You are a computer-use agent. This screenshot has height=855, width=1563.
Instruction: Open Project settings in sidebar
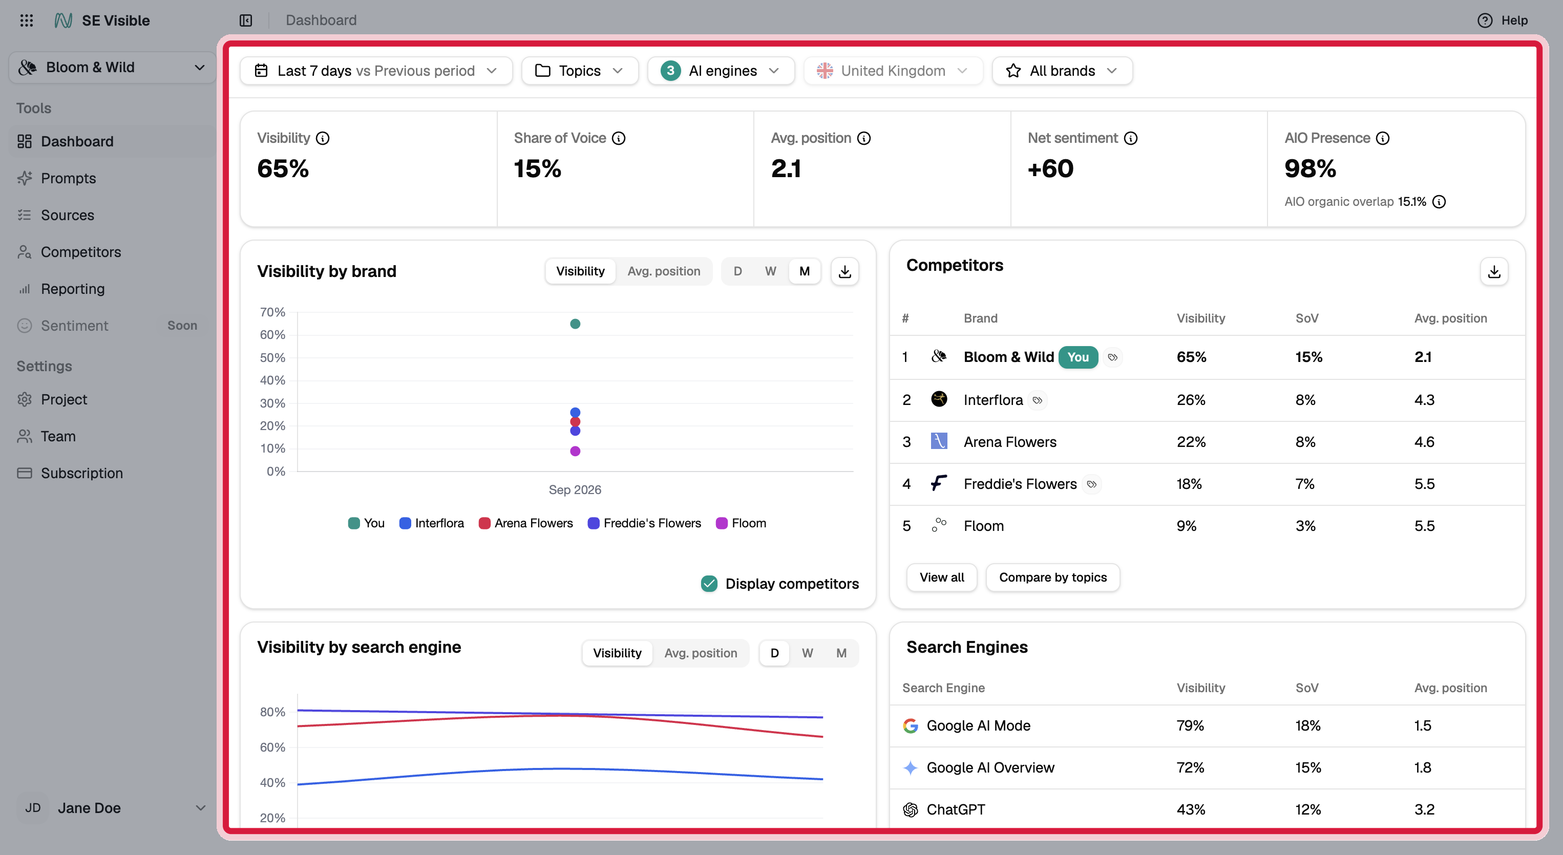coord(112,400)
